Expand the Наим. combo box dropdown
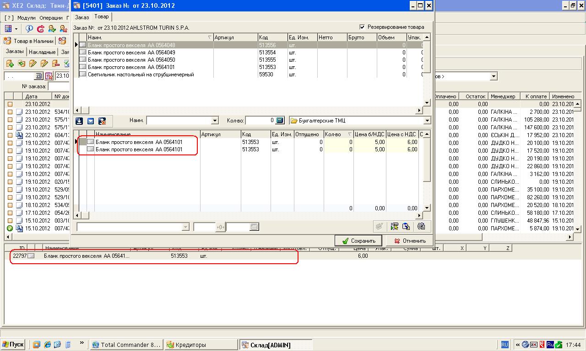Viewport: 586px width, 351px height. (x=215, y=121)
